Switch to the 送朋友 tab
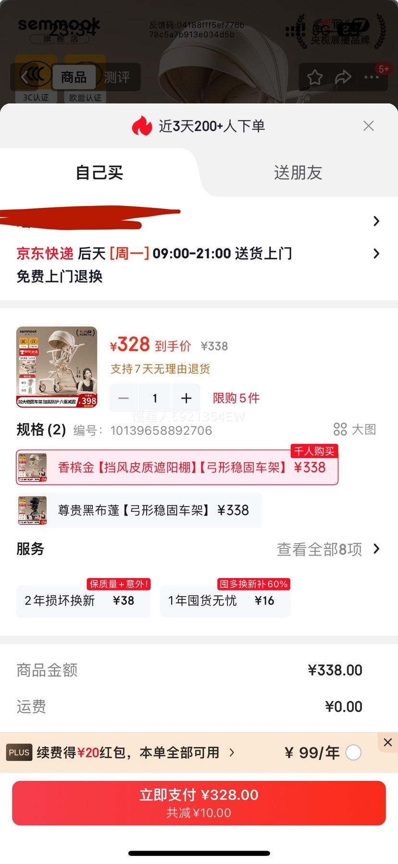The image size is (398, 864). pos(298,172)
